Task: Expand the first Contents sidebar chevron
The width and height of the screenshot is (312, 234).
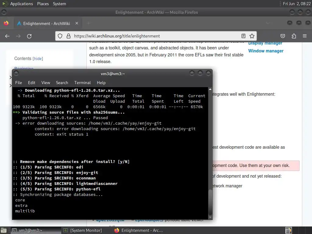Action: pyautogui.click(x=11, y=77)
